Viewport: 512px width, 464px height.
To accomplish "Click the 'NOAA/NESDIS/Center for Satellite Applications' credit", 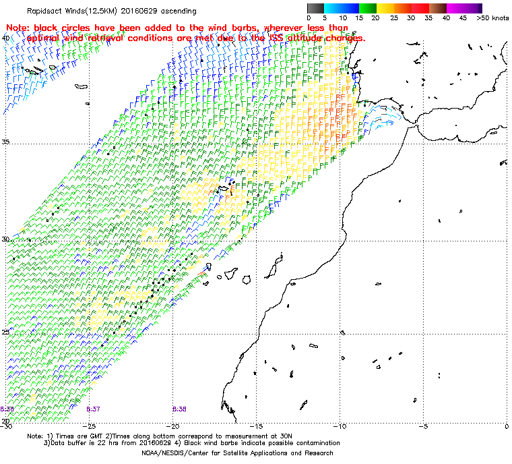I will (237, 453).
